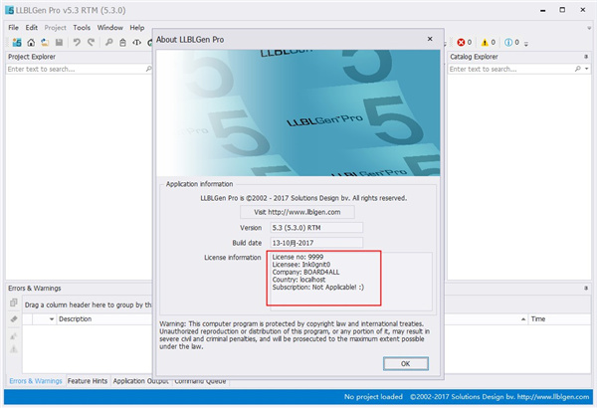Click the LLBLGen splash image in About dialog
Image resolution: width=597 pixels, height=408 pixels.
click(298, 112)
